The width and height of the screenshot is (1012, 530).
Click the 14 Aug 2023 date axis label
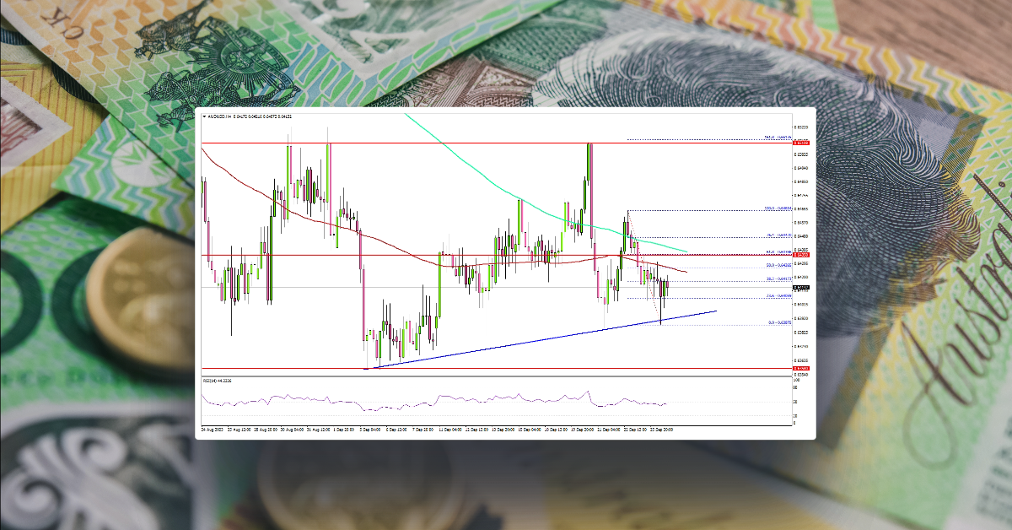[x=209, y=428]
